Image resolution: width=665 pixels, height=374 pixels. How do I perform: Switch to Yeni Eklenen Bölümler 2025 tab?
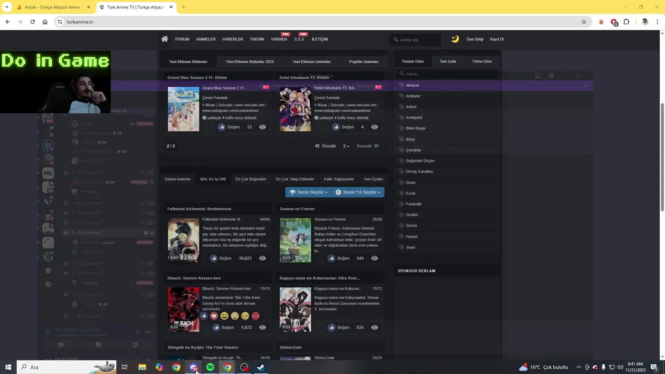pos(249,62)
